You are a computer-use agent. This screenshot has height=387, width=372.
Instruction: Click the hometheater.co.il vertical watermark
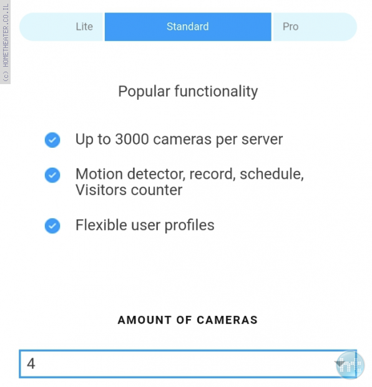pyautogui.click(x=6, y=42)
